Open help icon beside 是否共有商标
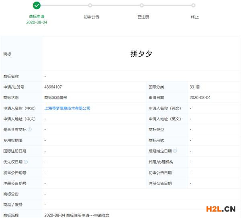The width and height of the screenshot is (241, 218). [x=30, y=130]
